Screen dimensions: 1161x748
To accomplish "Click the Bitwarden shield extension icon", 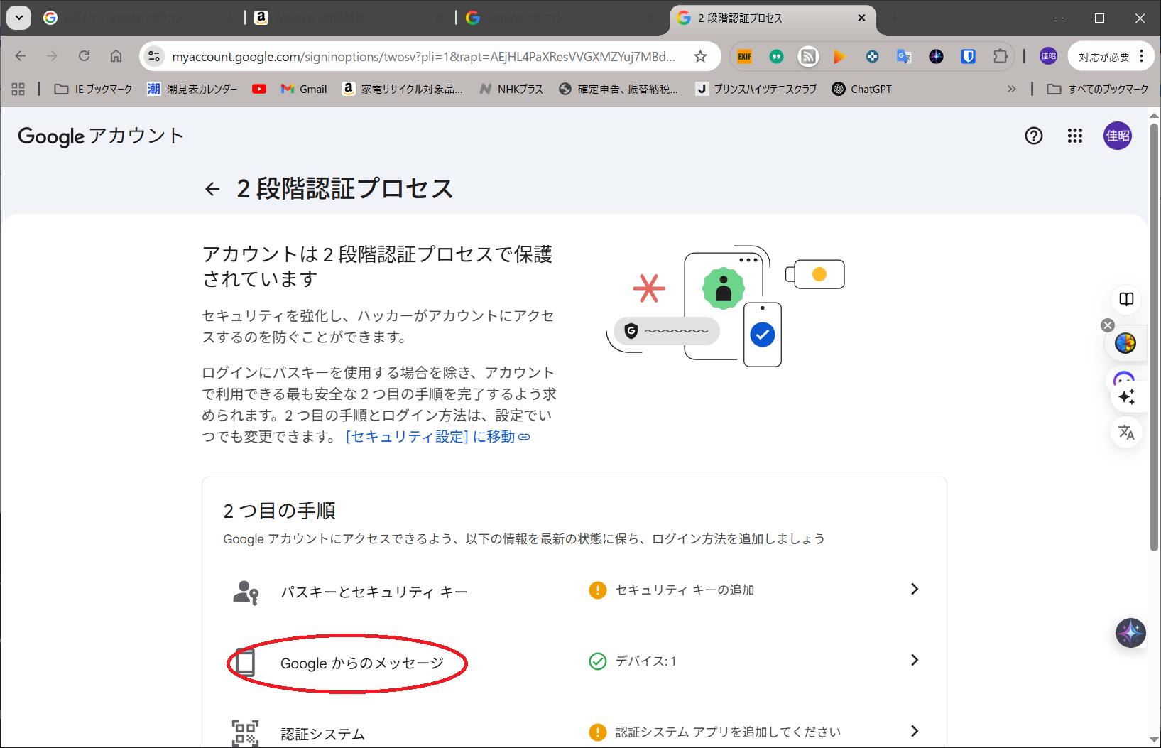I will (x=968, y=57).
